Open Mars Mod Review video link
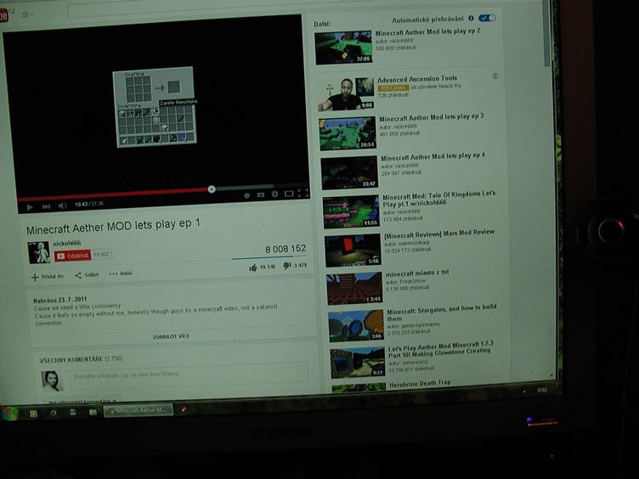This screenshot has width=639, height=479. pyautogui.click(x=439, y=234)
